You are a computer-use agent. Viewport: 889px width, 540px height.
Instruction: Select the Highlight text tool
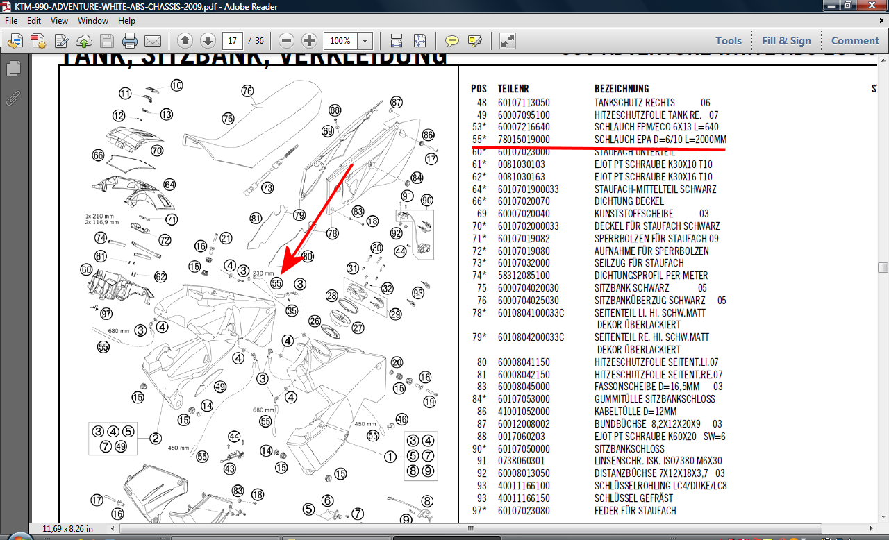click(x=475, y=40)
